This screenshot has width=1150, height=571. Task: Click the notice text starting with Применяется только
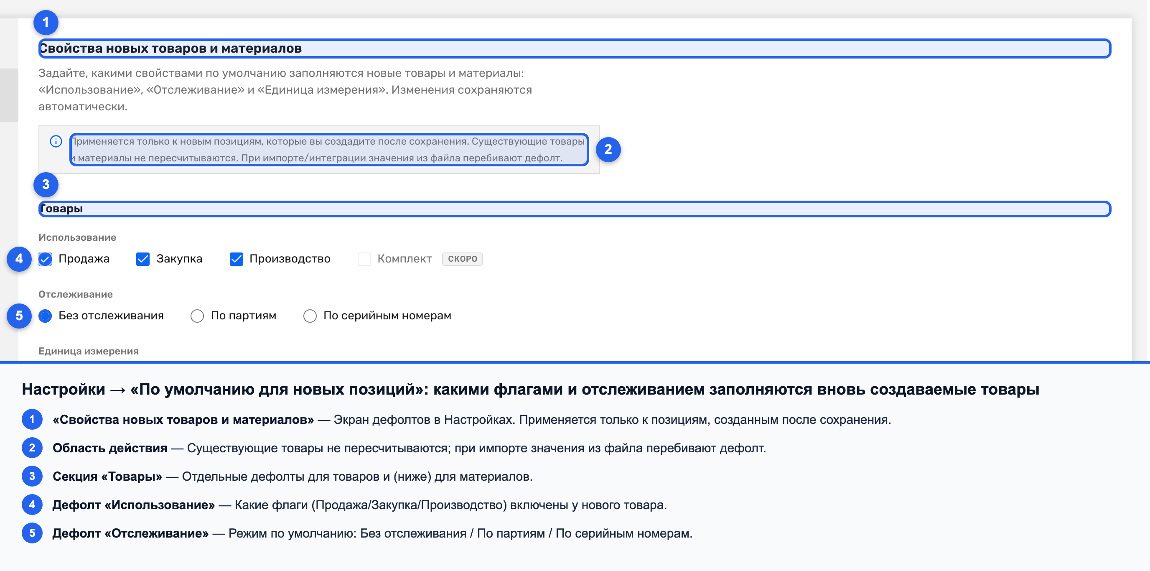[x=328, y=150]
